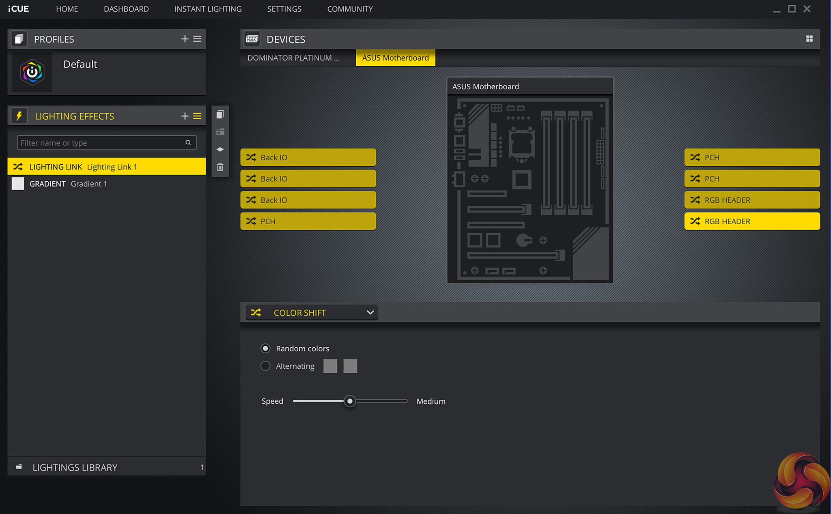Image resolution: width=831 pixels, height=514 pixels.
Task: Click the iCUE Default profile logo icon
Action: tap(32, 72)
